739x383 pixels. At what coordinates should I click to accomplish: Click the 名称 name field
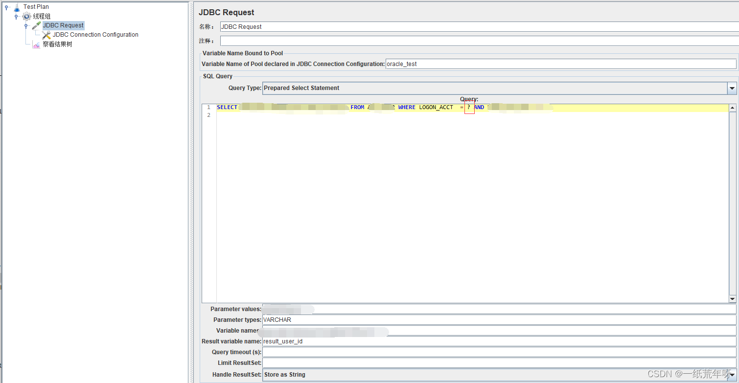479,26
